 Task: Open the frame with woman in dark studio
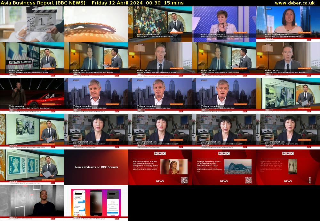(x=32, y=203)
